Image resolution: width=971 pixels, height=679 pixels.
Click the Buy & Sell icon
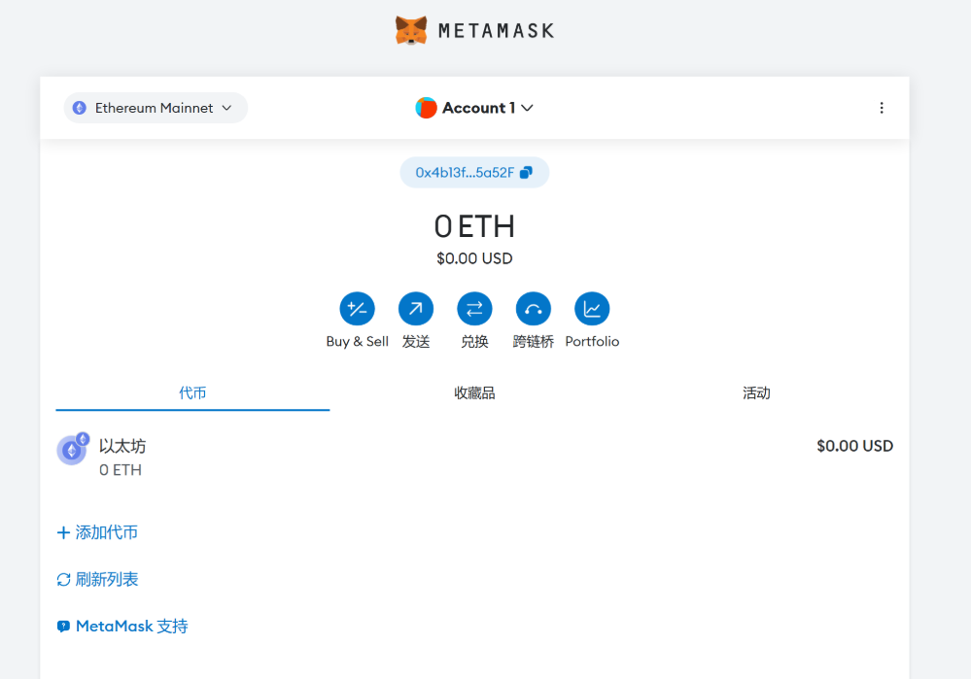pos(358,308)
